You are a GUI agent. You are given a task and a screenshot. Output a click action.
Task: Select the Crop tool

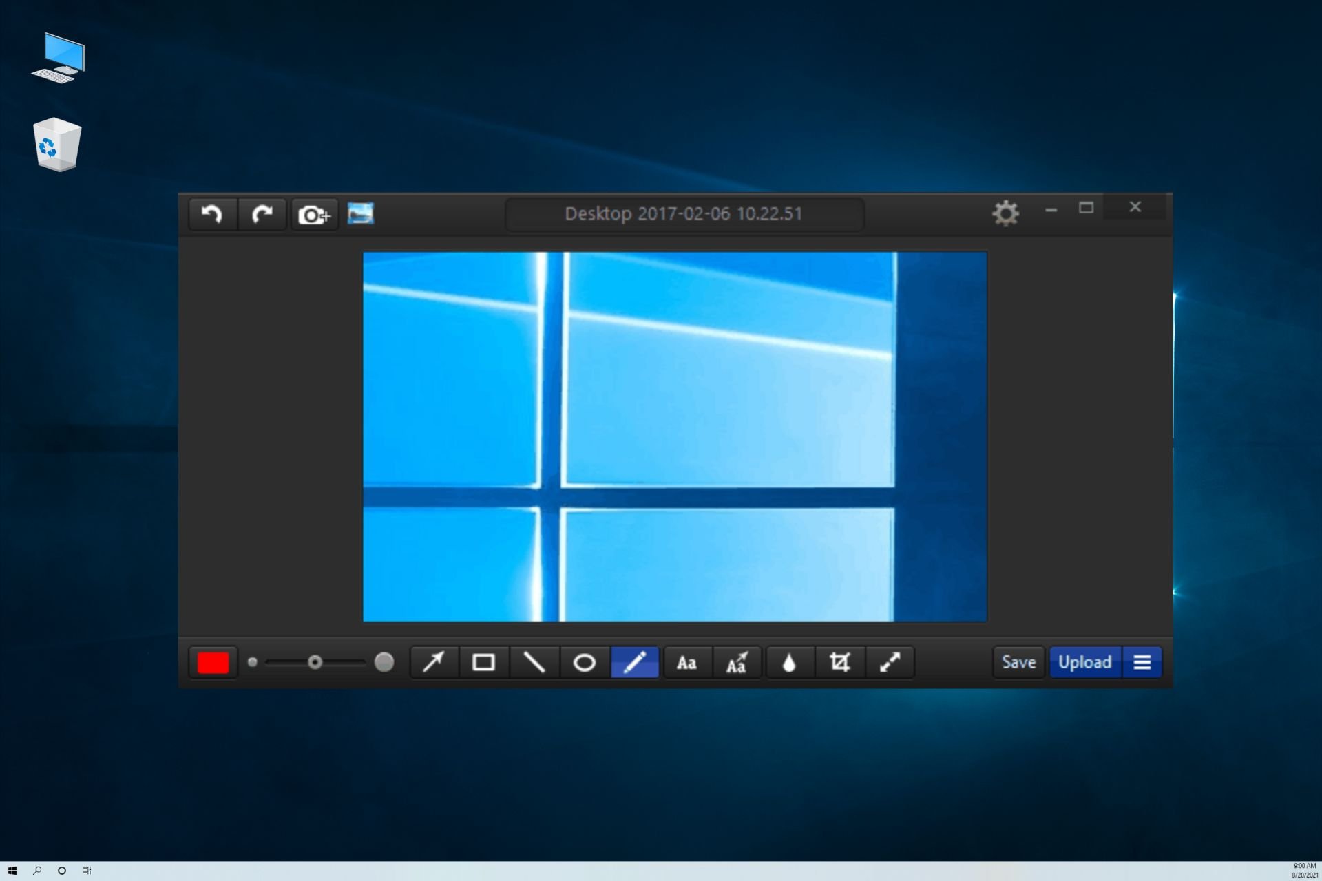[x=839, y=662]
